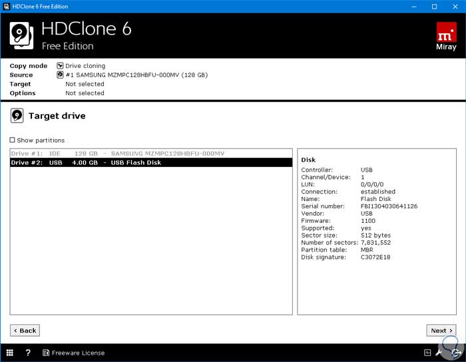The width and height of the screenshot is (466, 362).
Task: Open settings via the wrench icon
Action: 439,353
